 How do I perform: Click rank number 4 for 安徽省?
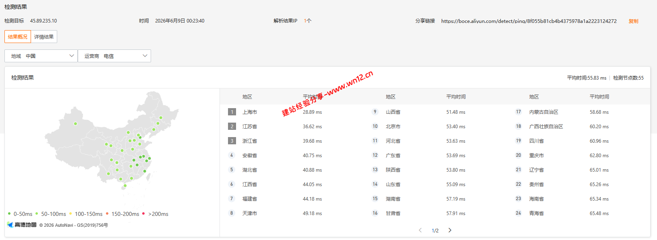[232, 155]
